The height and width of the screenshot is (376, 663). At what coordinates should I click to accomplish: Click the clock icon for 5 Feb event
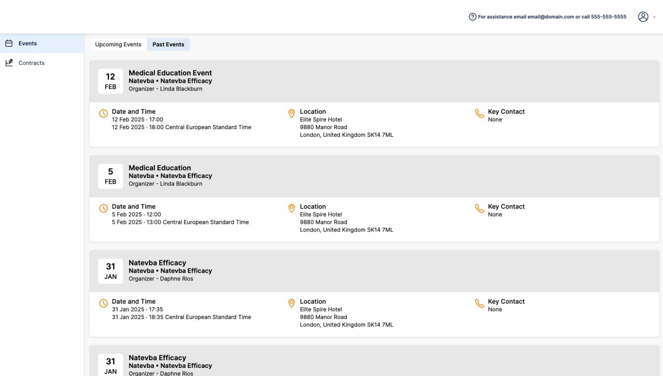[x=103, y=209]
